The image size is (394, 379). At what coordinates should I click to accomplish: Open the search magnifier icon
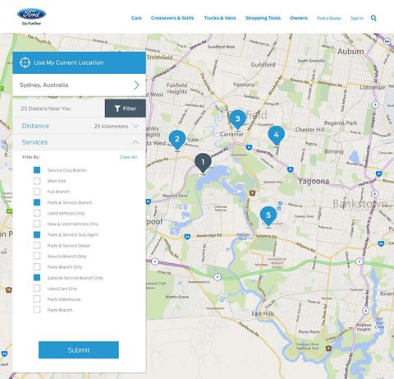point(373,18)
